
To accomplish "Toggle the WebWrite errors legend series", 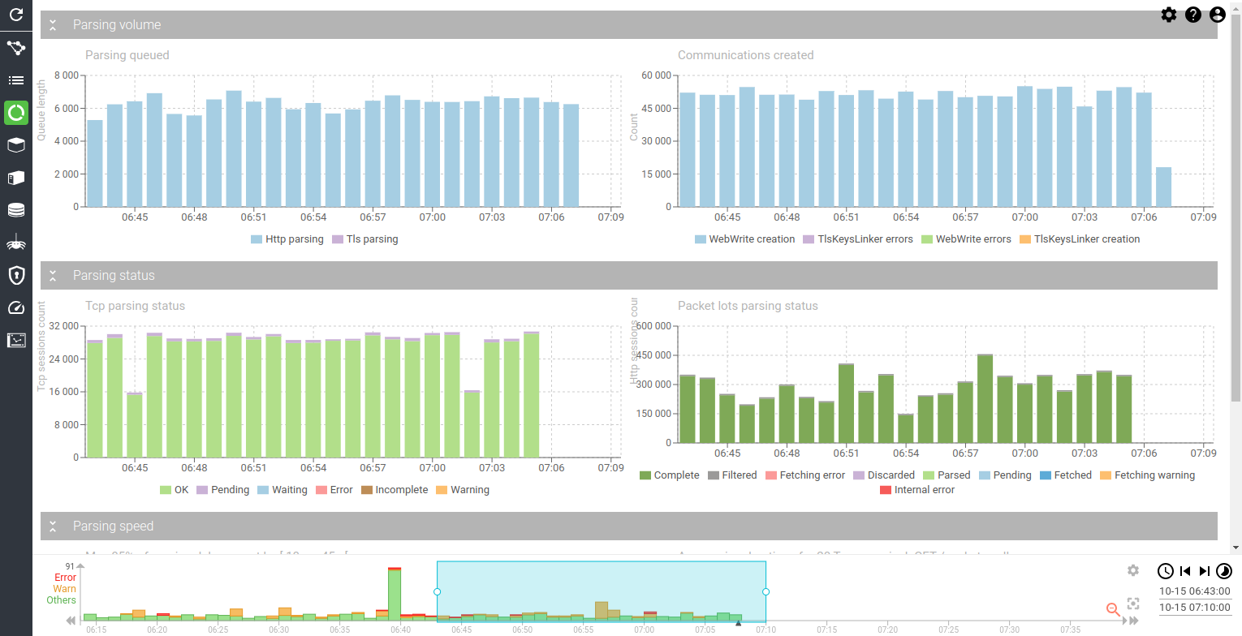I will coord(966,239).
